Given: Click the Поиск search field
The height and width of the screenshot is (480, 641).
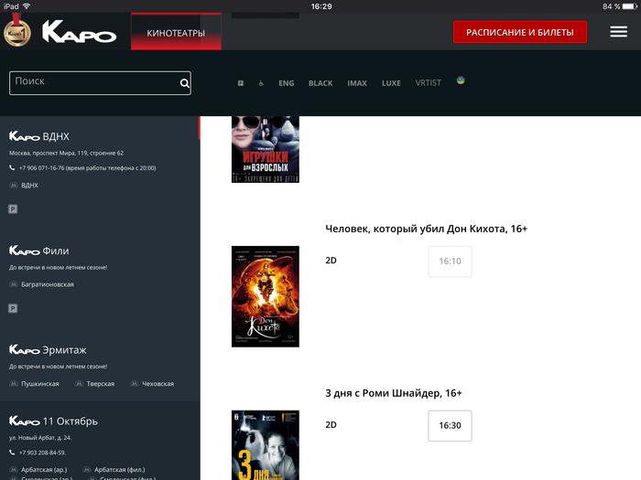Looking at the screenshot, I should click(92, 82).
